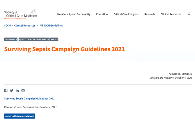
Task: Open the Critical Care Congress menu
Action: click(126, 14)
